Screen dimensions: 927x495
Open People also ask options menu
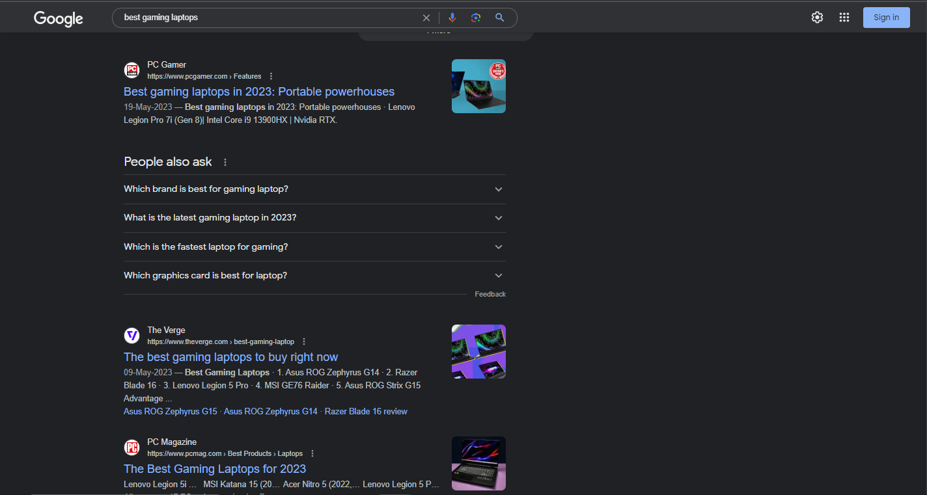pyautogui.click(x=225, y=163)
